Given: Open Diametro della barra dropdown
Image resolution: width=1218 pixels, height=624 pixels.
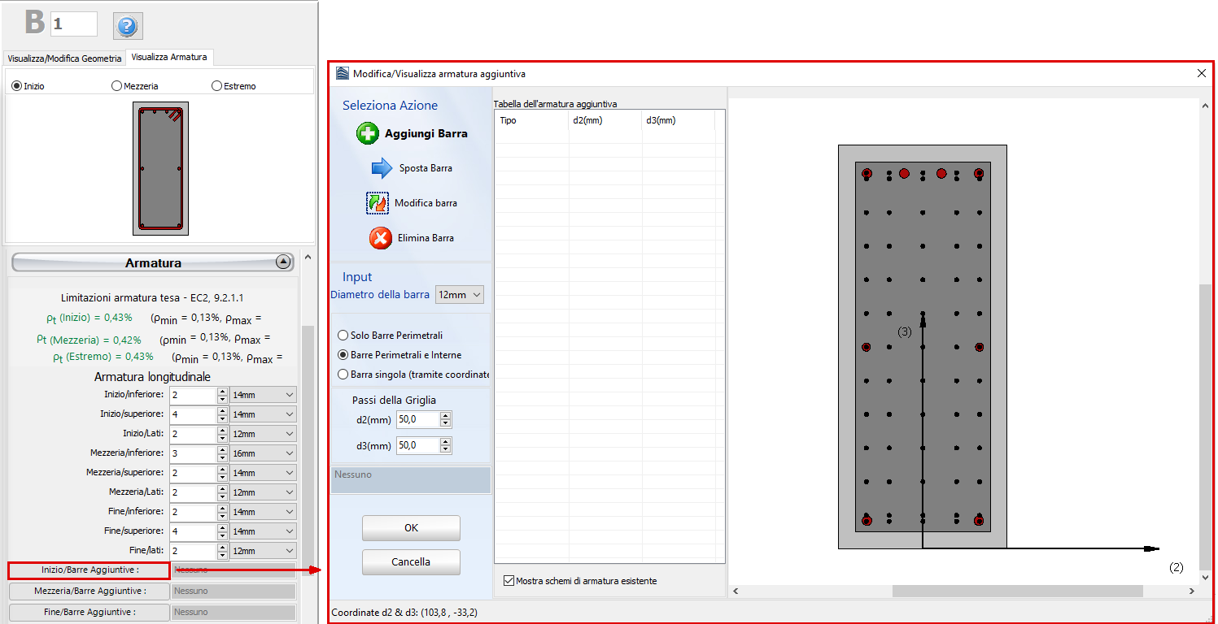Looking at the screenshot, I should click(460, 295).
